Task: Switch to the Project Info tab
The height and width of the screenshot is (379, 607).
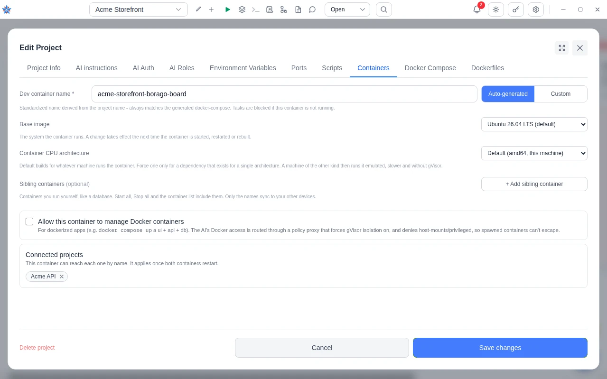Action: coord(44,68)
